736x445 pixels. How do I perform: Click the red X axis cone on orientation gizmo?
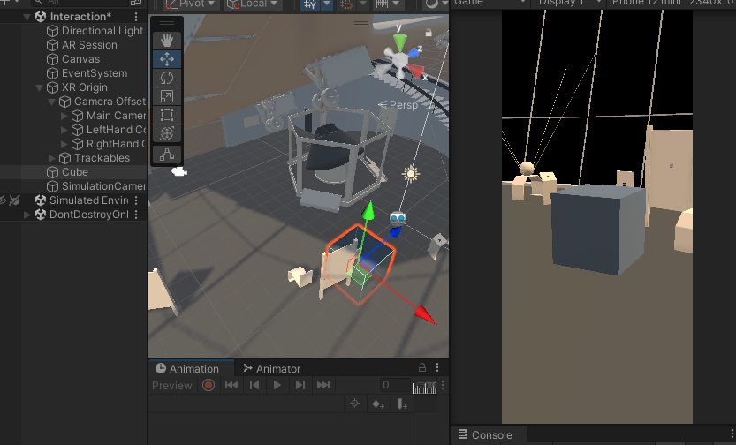[416, 71]
